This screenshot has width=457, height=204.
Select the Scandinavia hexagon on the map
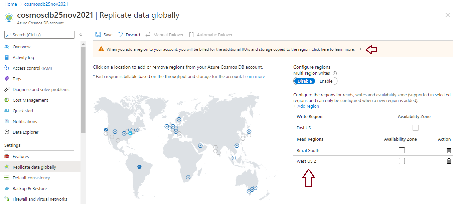tap(179, 119)
